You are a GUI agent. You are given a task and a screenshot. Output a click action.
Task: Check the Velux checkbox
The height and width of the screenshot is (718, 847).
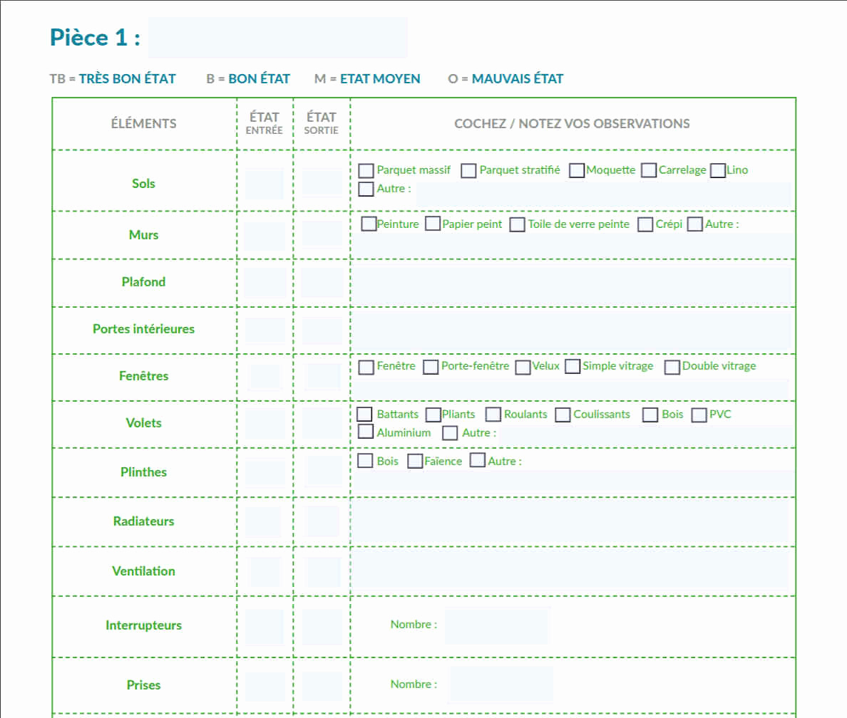click(x=523, y=368)
